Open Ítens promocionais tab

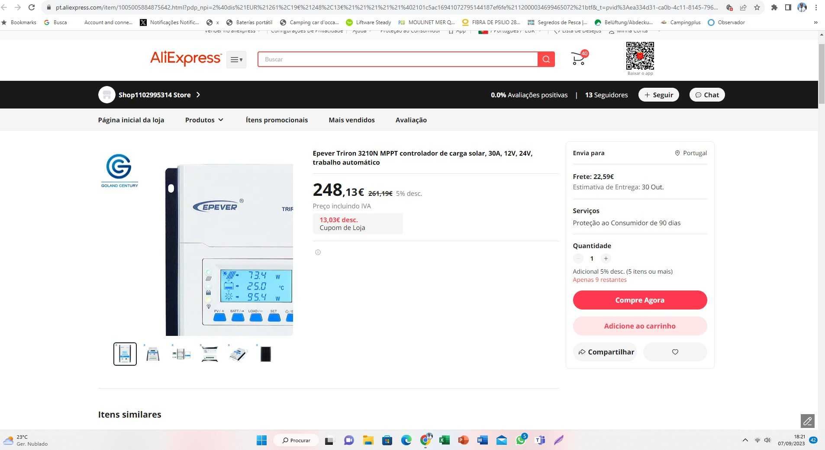[x=277, y=120]
